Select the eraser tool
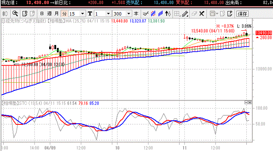Image resolution: width=273 pixels, height=151 pixels. click(194, 14)
